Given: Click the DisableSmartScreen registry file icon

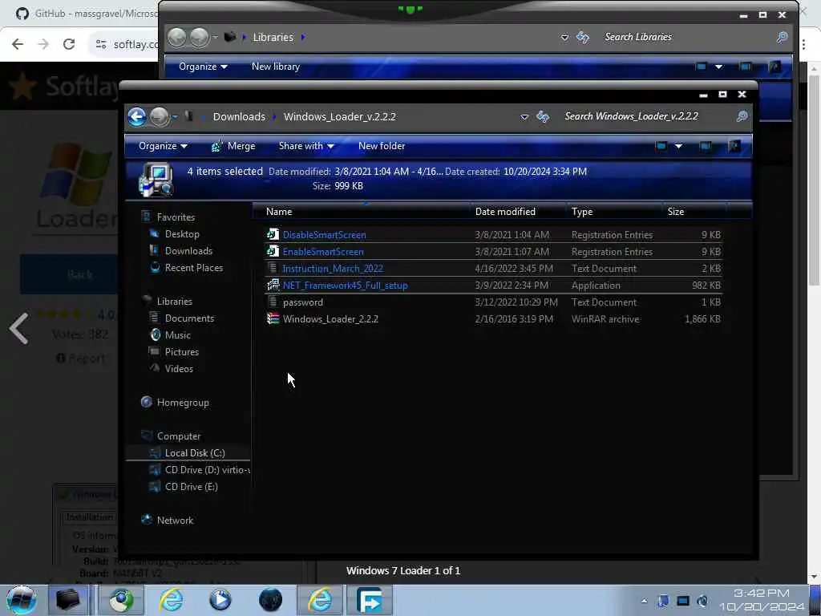Looking at the screenshot, I should click(x=273, y=235).
